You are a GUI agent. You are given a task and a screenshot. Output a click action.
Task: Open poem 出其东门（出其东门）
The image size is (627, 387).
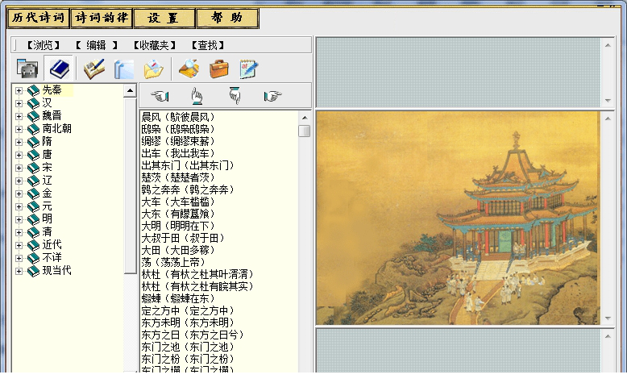point(188,165)
